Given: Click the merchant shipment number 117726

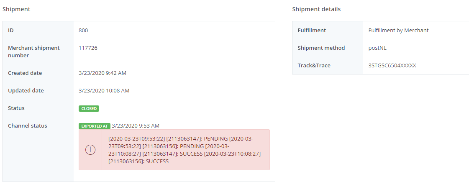Looking at the screenshot, I should tap(88, 48).
